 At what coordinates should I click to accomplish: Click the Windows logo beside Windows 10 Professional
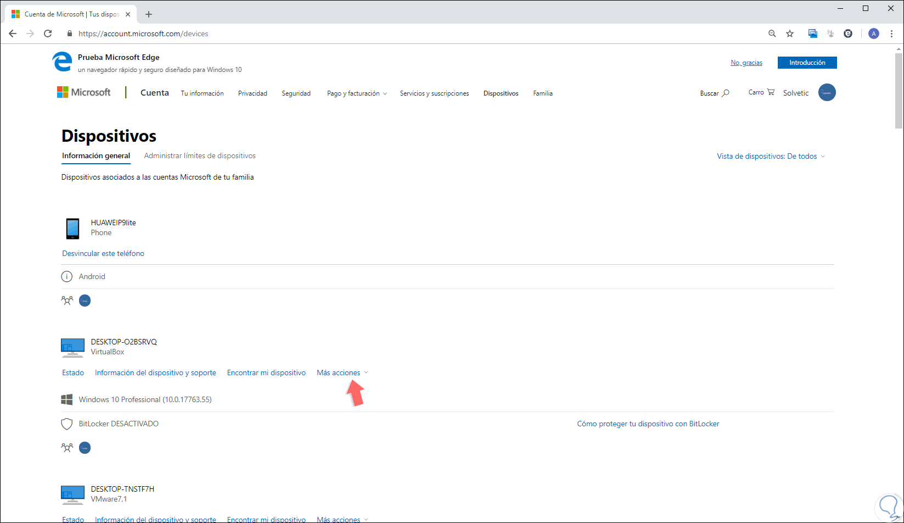tap(67, 399)
